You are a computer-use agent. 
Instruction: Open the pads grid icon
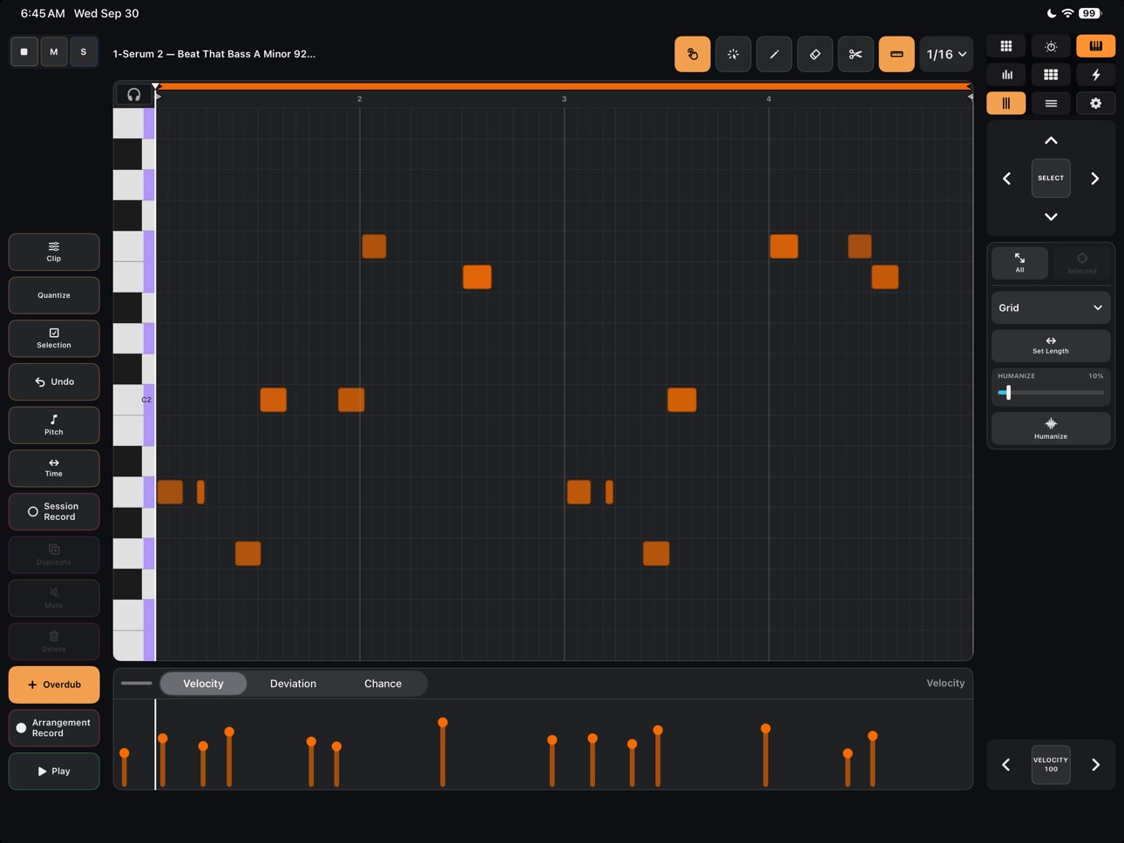click(x=1051, y=75)
